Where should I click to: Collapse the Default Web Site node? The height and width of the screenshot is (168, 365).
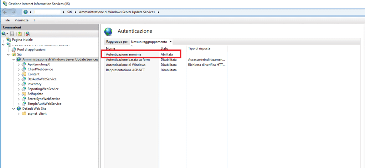coord(14,109)
